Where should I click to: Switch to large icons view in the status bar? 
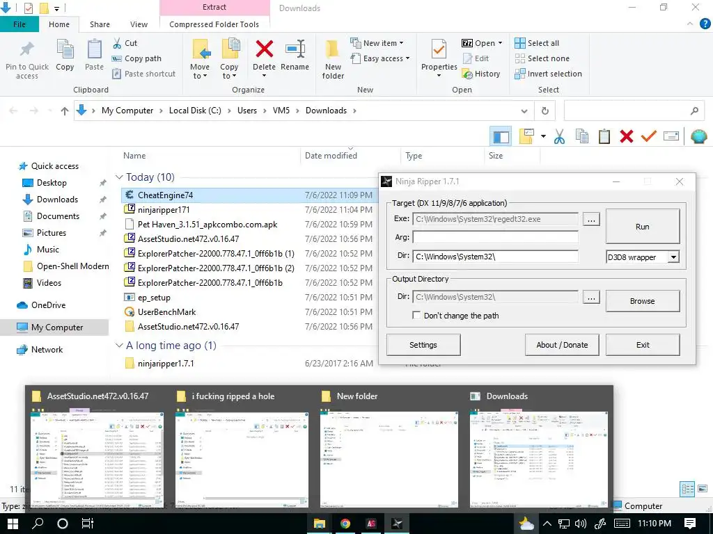click(703, 489)
